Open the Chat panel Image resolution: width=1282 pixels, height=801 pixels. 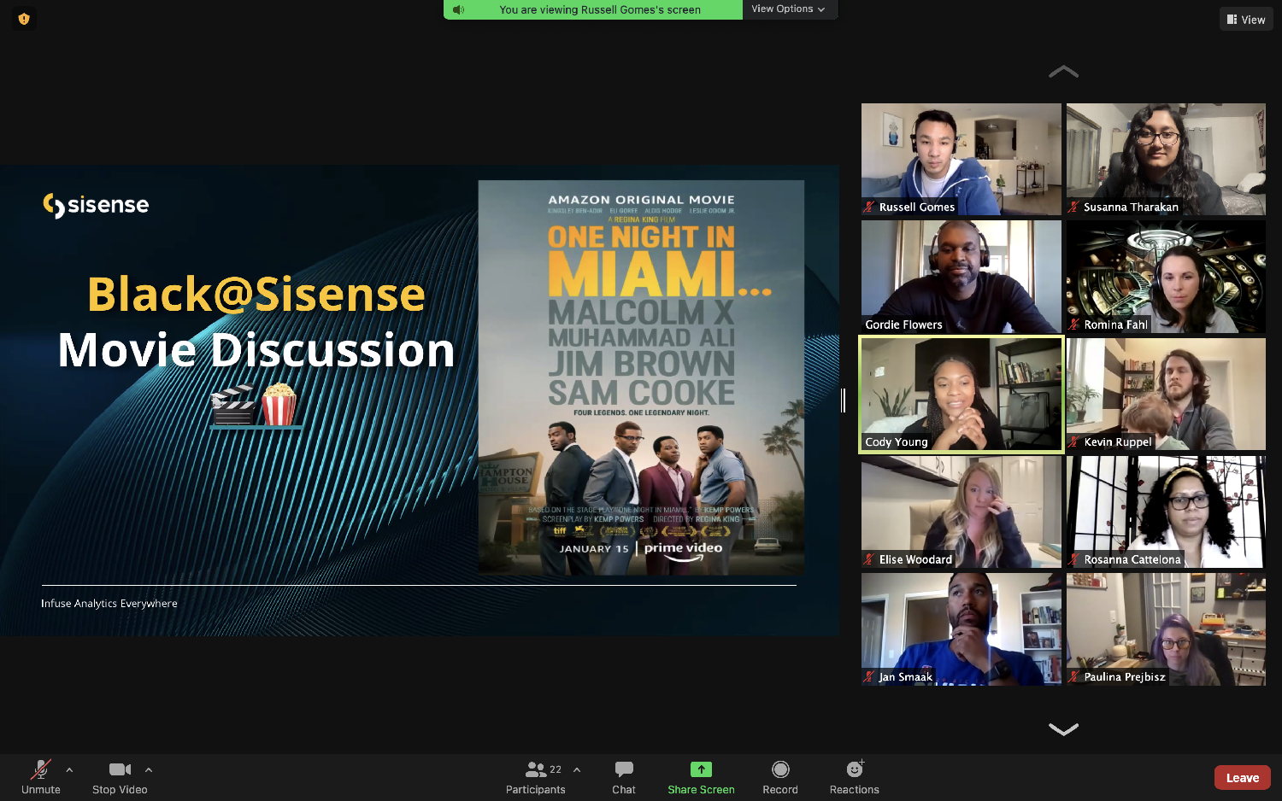(624, 777)
